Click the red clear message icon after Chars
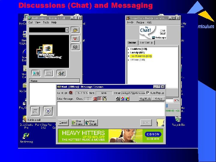This screenshot has height=162, width=216. (95, 99)
